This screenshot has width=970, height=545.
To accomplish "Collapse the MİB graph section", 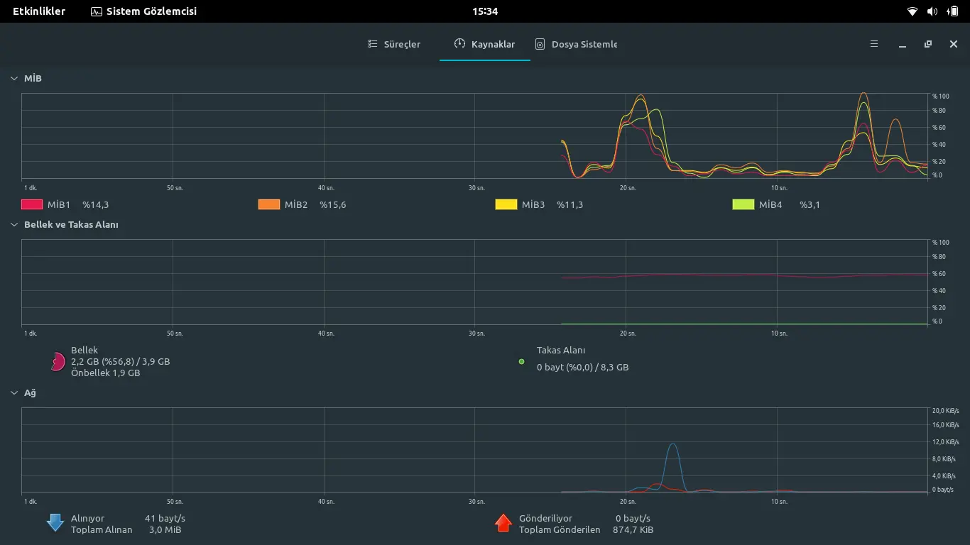I will [x=14, y=78].
